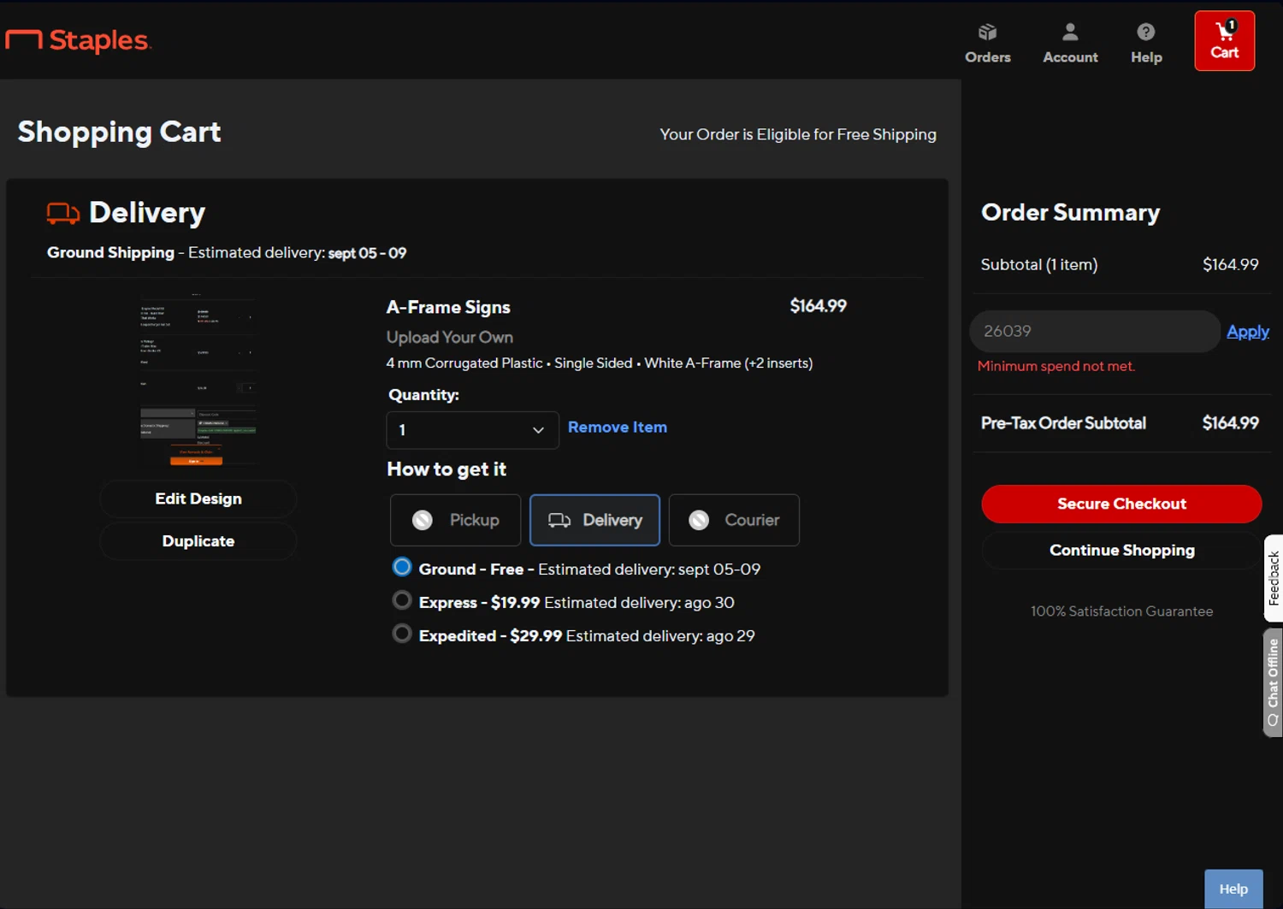Click the coupon code input field

(x=1094, y=332)
